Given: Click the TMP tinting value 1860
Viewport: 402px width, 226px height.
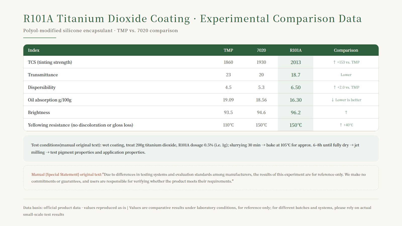Looking at the screenshot, I should 228,62.
